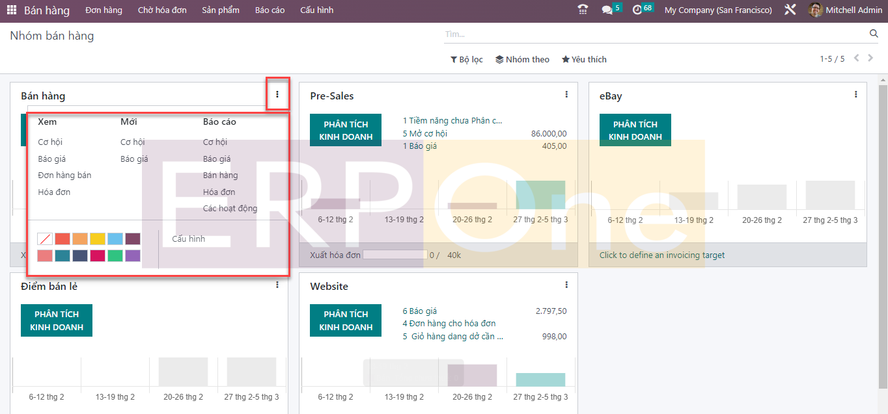Expand the Yêu thích favorites dropdown
888x414 pixels.
coord(584,59)
